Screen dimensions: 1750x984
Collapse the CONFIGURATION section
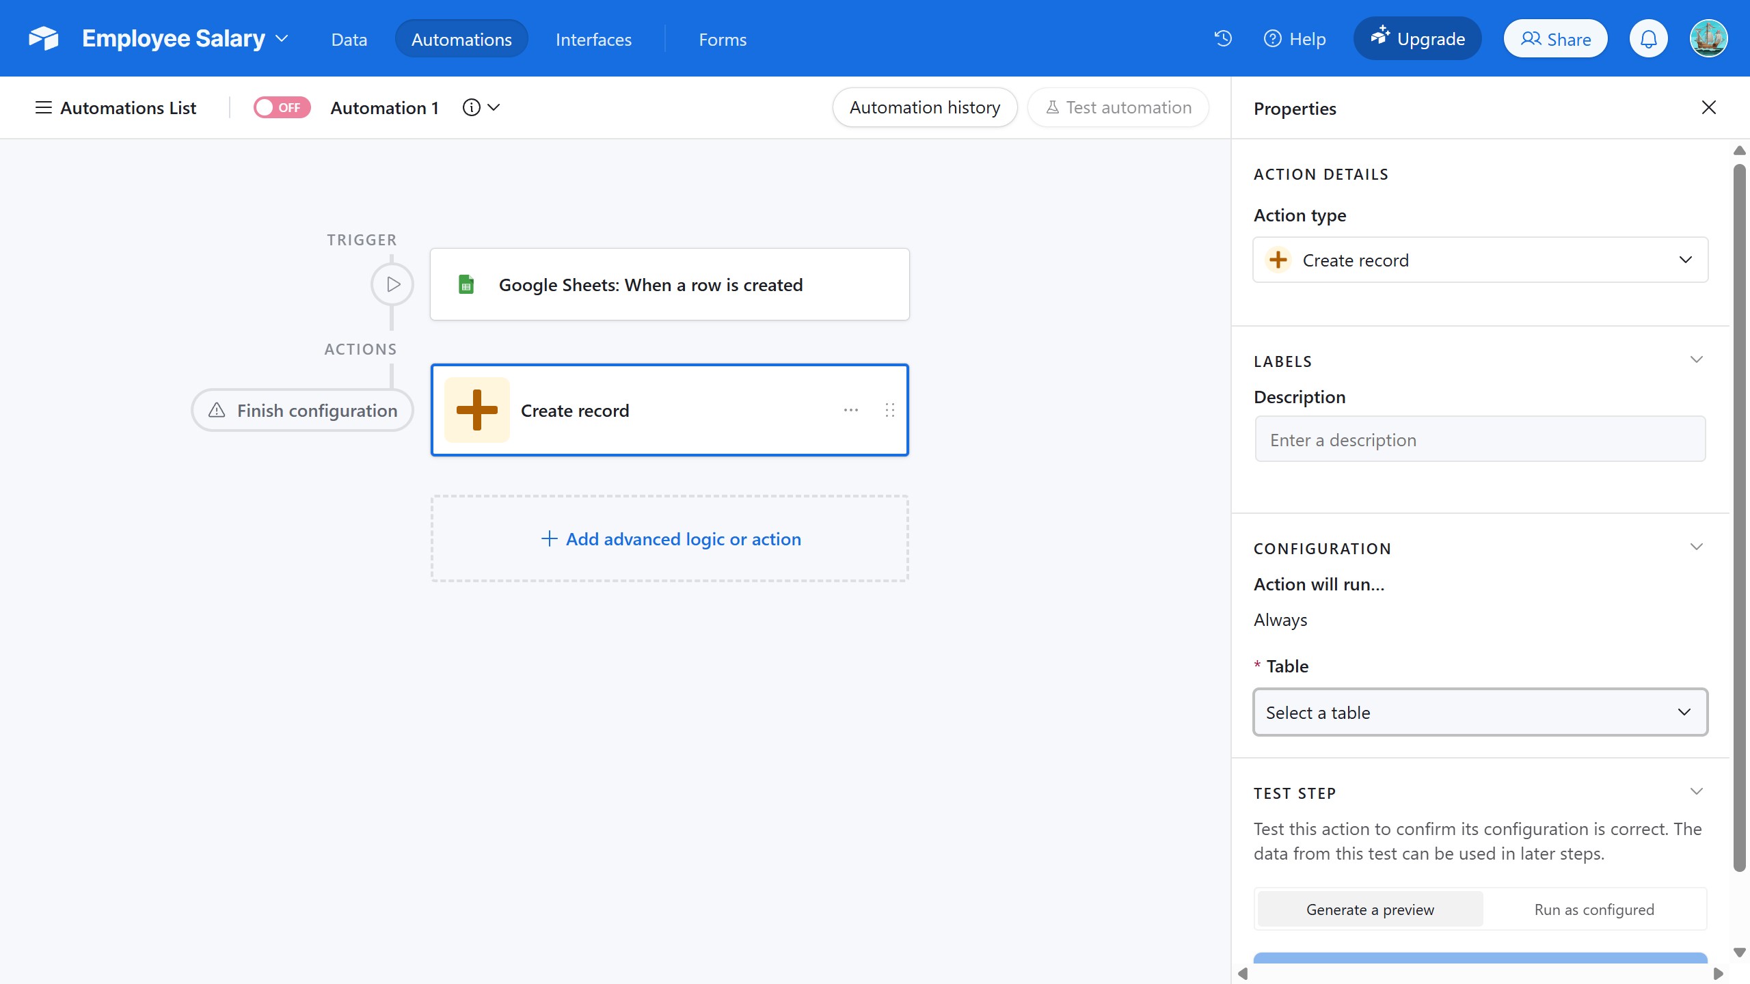pyautogui.click(x=1697, y=547)
